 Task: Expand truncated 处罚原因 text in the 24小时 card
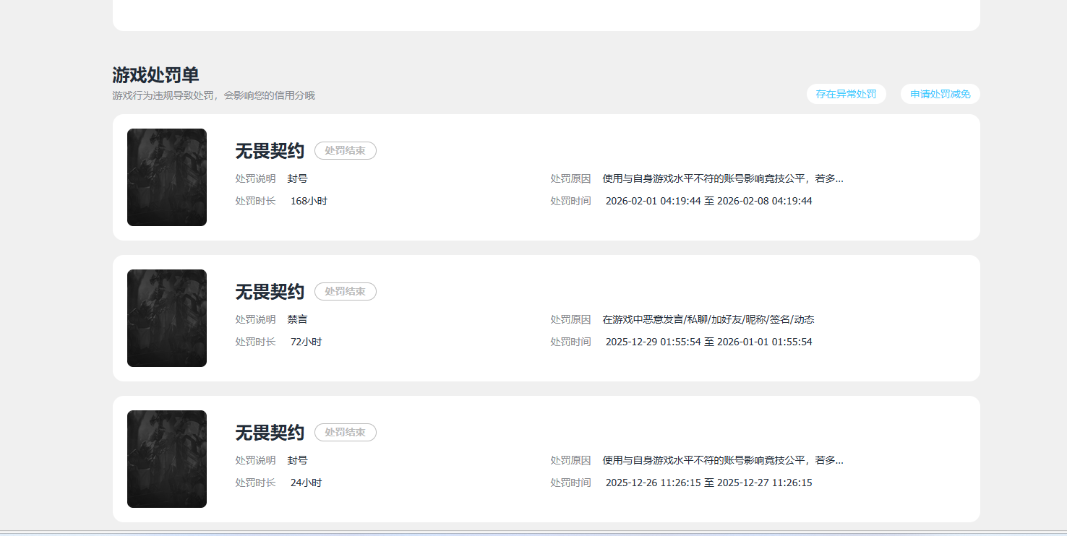click(x=723, y=460)
